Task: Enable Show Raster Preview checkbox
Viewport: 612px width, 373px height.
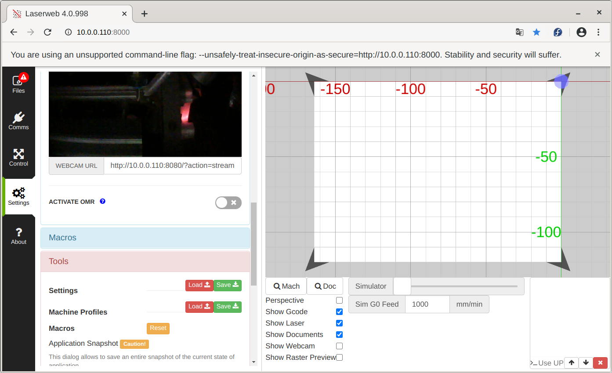Action: point(339,358)
